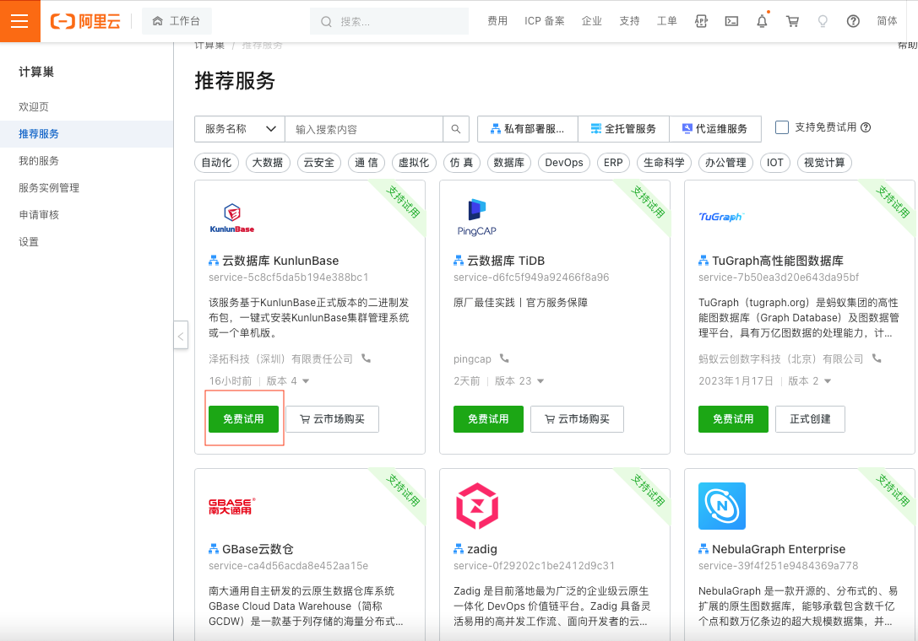Click the zadig logo

pos(477,506)
